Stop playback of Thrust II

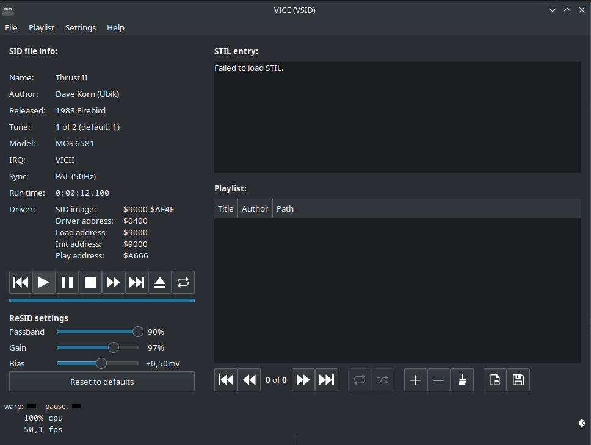(x=90, y=282)
